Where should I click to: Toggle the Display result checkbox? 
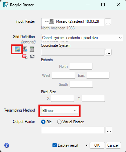(54, 145)
